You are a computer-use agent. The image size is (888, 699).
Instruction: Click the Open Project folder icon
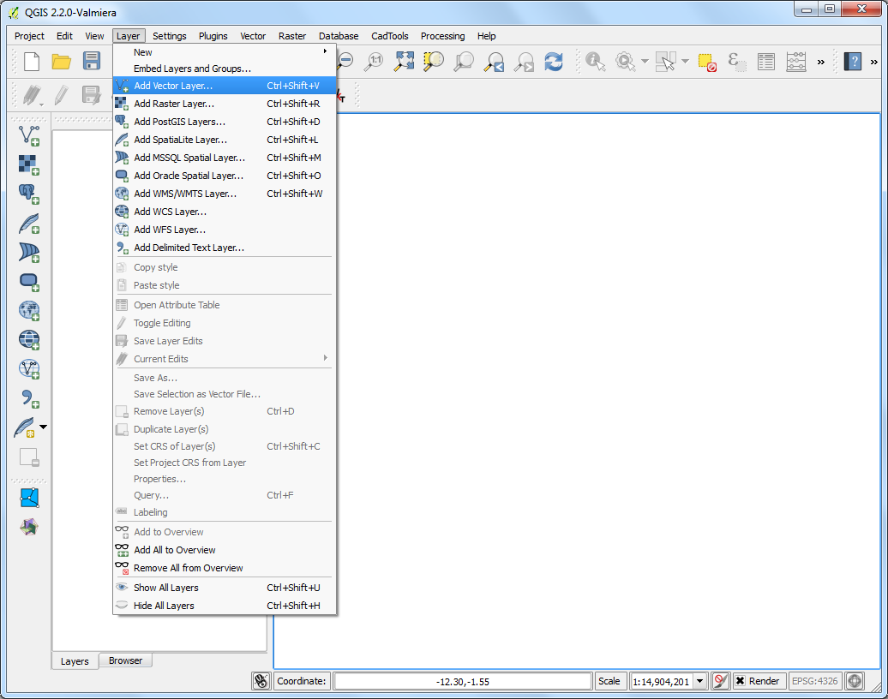(x=61, y=61)
